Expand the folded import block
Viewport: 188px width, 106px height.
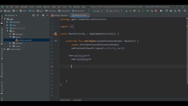coord(72,26)
